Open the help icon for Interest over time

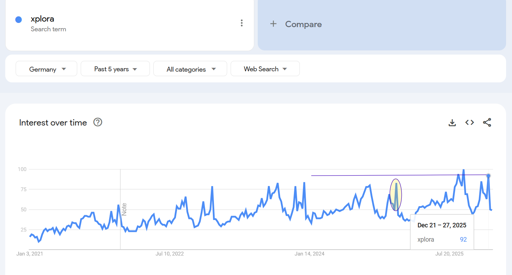coord(98,122)
